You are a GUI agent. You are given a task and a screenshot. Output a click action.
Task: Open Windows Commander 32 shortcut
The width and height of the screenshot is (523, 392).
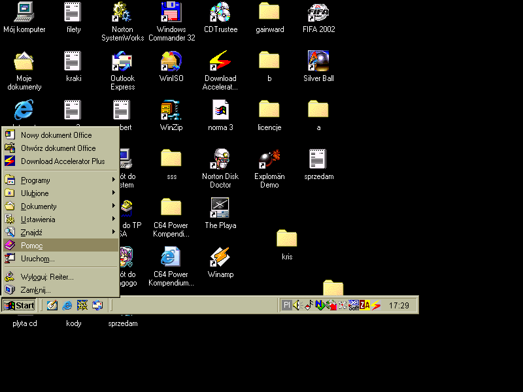[171, 12]
